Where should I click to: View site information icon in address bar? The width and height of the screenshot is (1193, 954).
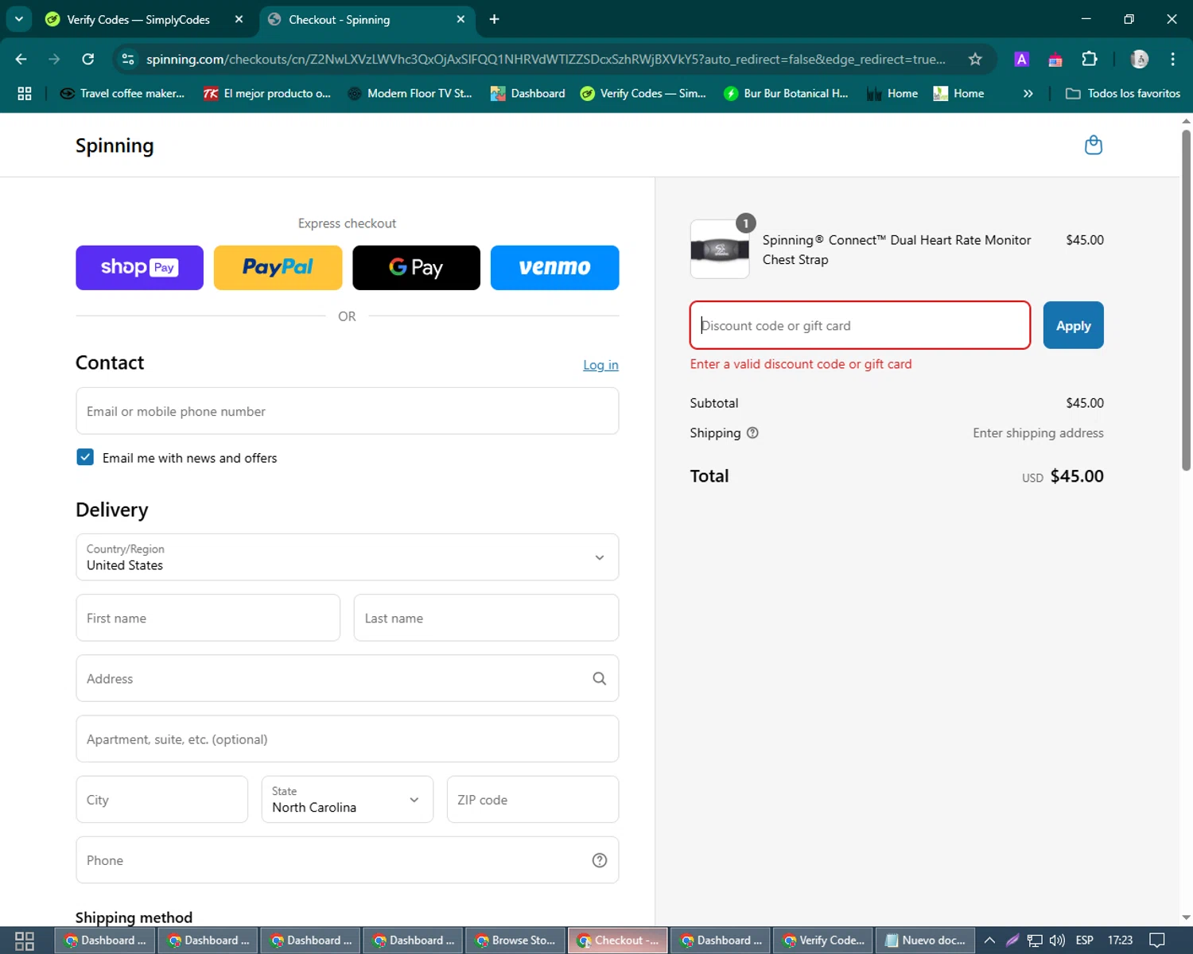pyautogui.click(x=127, y=59)
